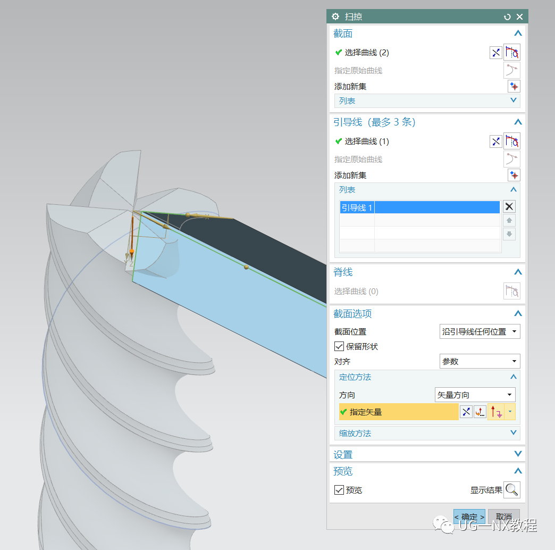Image resolution: width=555 pixels, height=550 pixels.
Task: Close the 扫掠 dialog
Action: coord(519,16)
